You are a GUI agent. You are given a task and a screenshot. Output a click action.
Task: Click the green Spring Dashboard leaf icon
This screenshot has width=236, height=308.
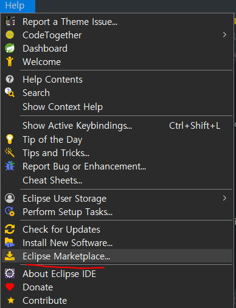pos(10,48)
